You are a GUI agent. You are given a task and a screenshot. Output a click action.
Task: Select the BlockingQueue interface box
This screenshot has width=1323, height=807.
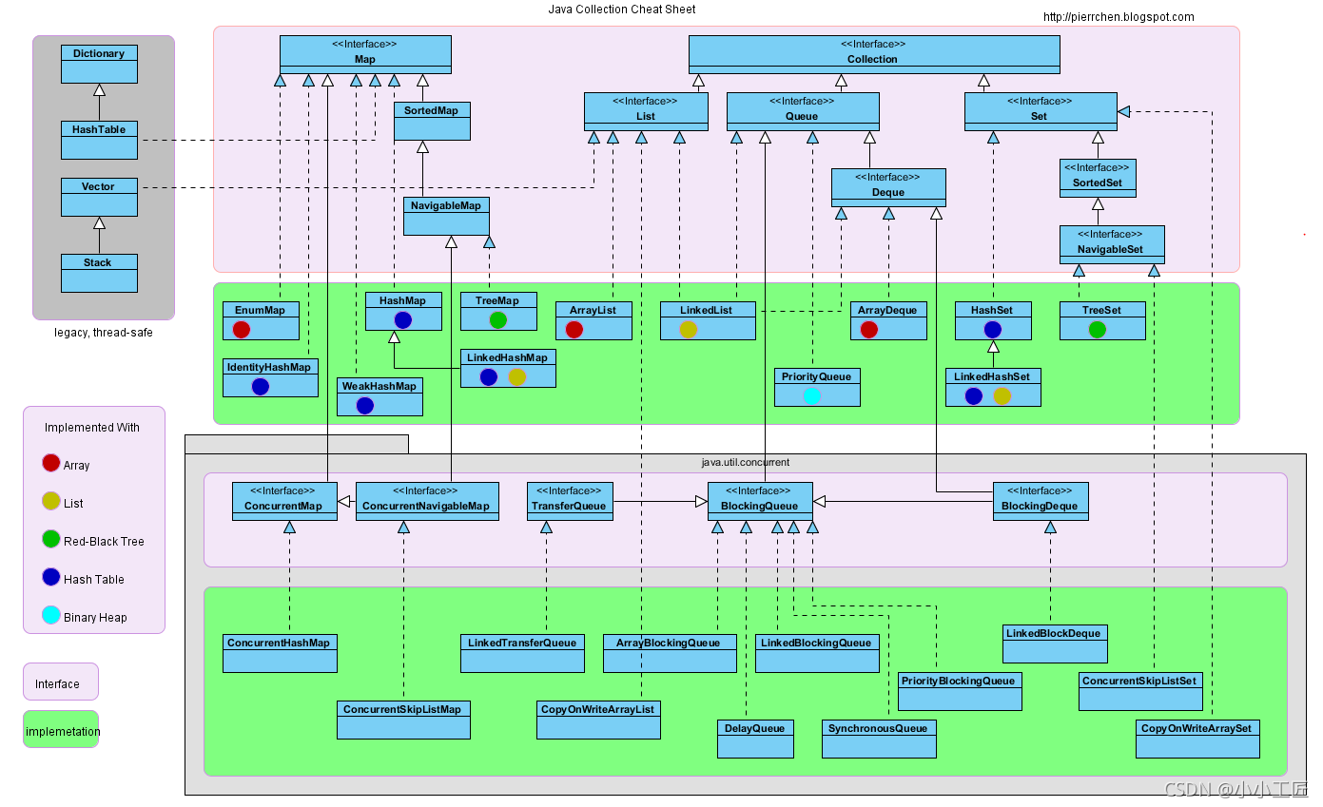tap(760, 501)
